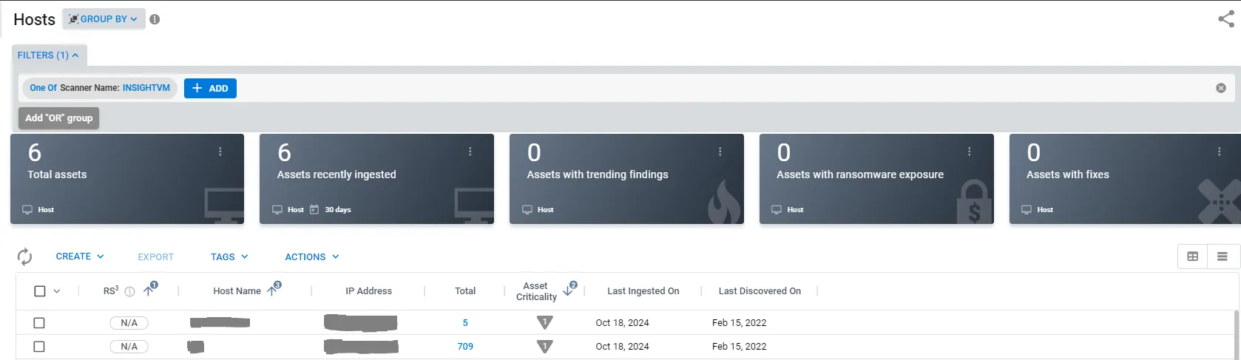Screen dimensions: 1241x360
Task: Select the checkbox for the row with 709 findings
Action: [x=39, y=347]
